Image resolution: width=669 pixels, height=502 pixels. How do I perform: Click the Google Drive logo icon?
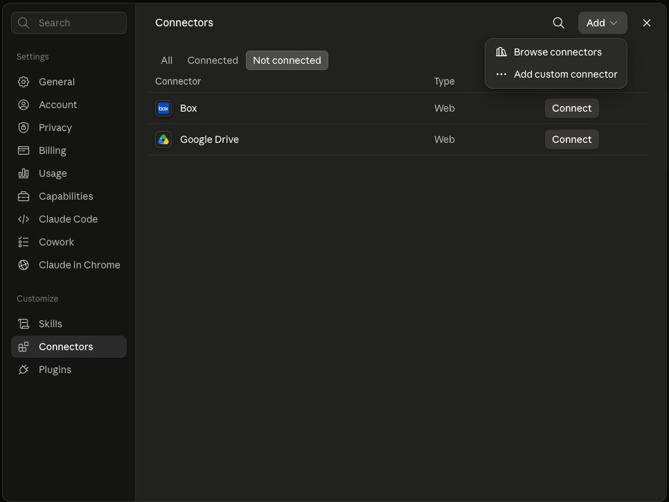(x=163, y=139)
